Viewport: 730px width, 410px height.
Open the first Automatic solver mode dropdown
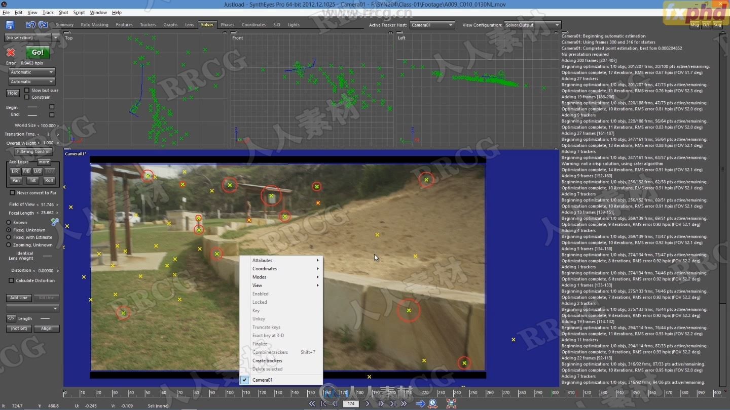[x=32, y=72]
